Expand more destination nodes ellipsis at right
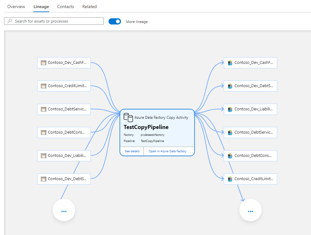This screenshot has height=235, width=311. point(250,210)
